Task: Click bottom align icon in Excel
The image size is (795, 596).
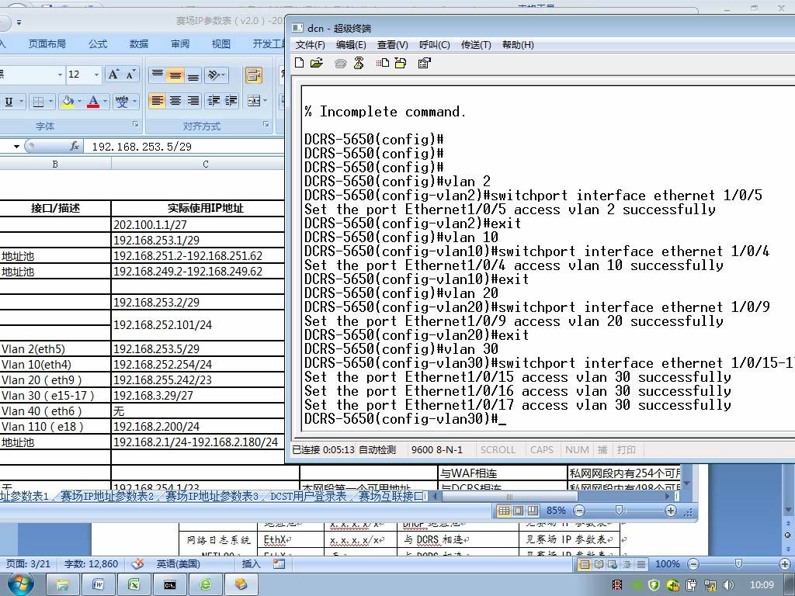Action: coord(193,75)
